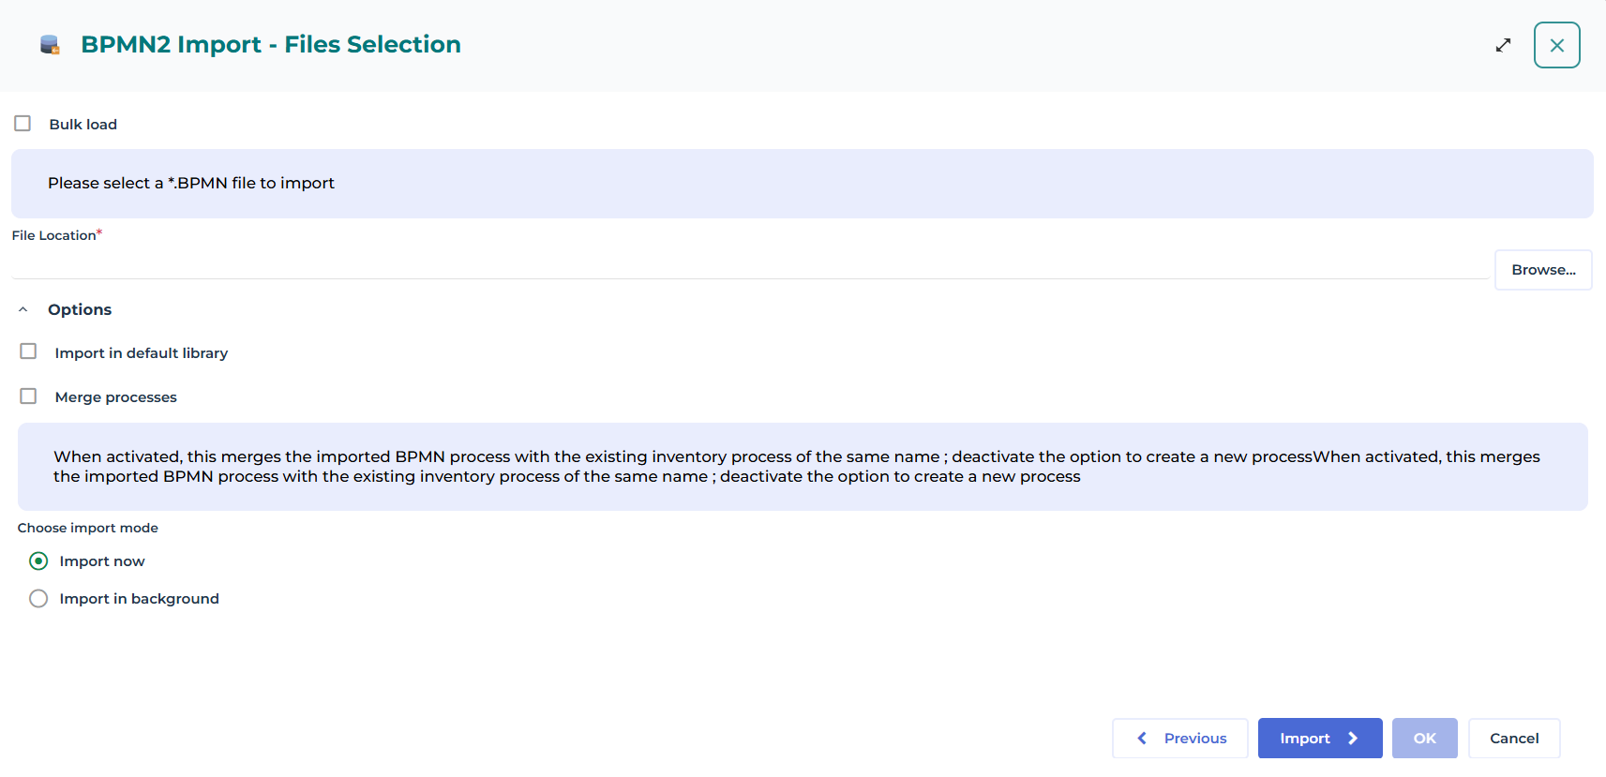Check Import in default library
The height and width of the screenshot is (777, 1606).
point(28,351)
